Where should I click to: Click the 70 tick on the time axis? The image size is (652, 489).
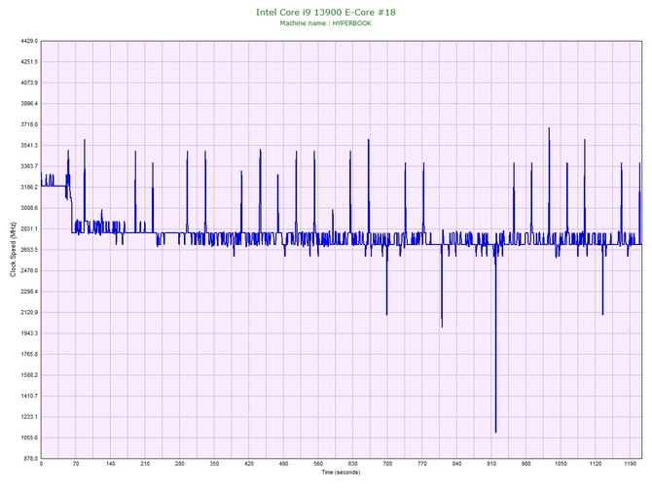coord(76,464)
